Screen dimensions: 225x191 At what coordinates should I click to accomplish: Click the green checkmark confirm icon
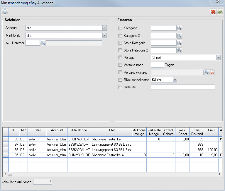coord(220,12)
